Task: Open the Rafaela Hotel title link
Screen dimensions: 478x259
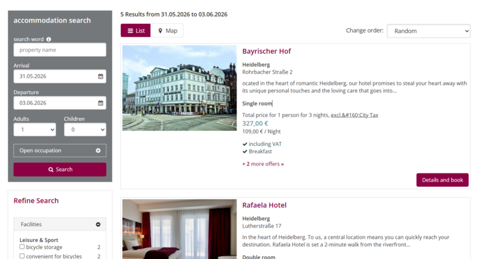Action: tap(264, 205)
